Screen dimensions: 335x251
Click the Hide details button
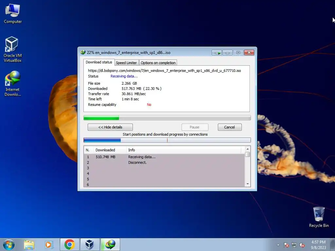coord(110,127)
